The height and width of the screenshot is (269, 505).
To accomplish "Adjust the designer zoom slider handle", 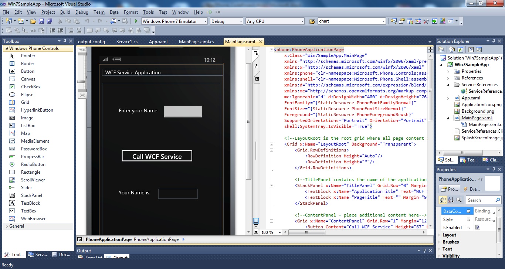I will pyautogui.click(x=82, y=82).
